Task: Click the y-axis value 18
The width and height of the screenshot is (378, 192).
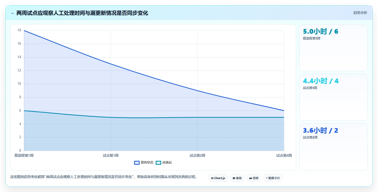Action: click(x=19, y=30)
